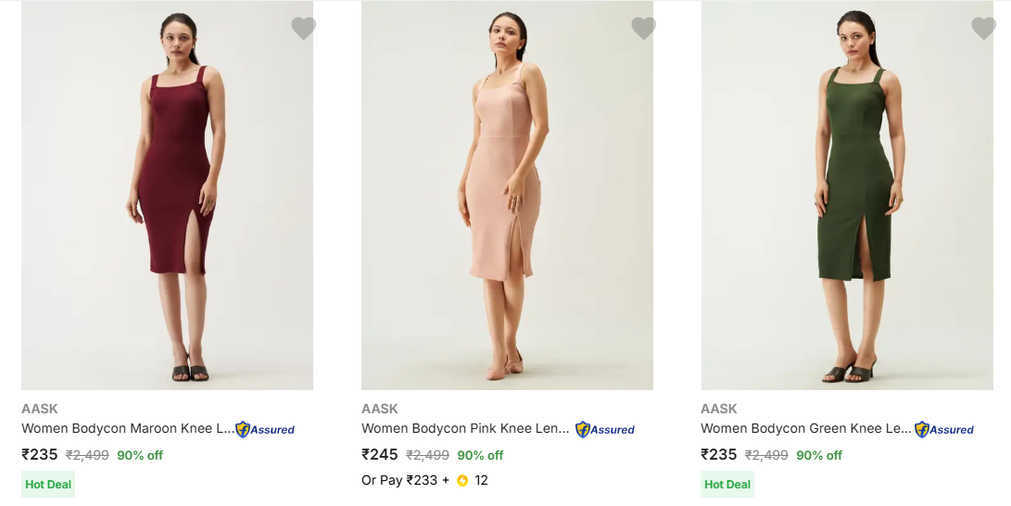Click AASK brand label above green dress
The height and width of the screenshot is (506, 1011).
pos(719,409)
